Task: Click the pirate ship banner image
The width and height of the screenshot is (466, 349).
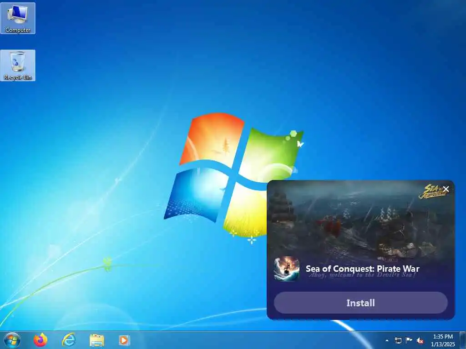Action: (360, 221)
